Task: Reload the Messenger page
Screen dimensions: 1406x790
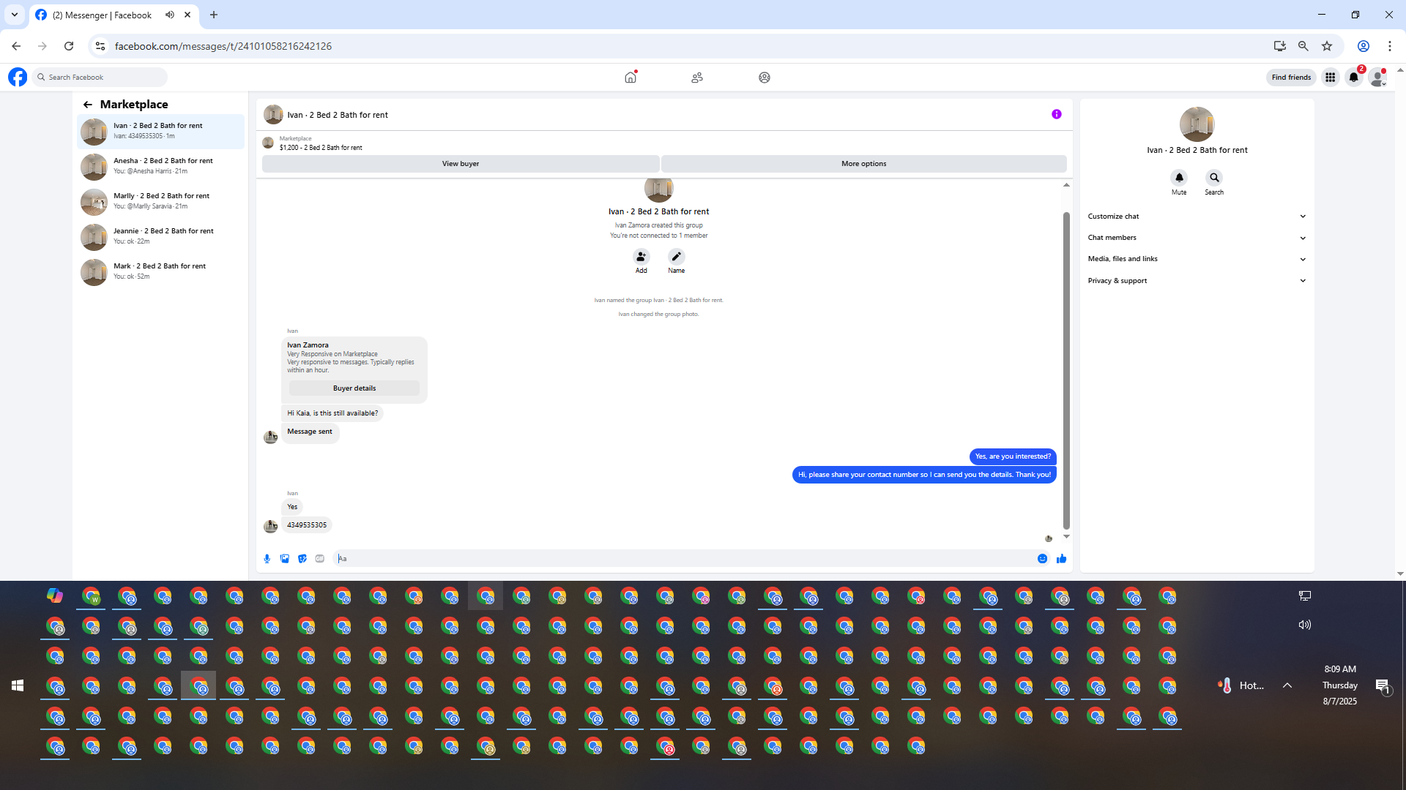Action: pyautogui.click(x=69, y=46)
